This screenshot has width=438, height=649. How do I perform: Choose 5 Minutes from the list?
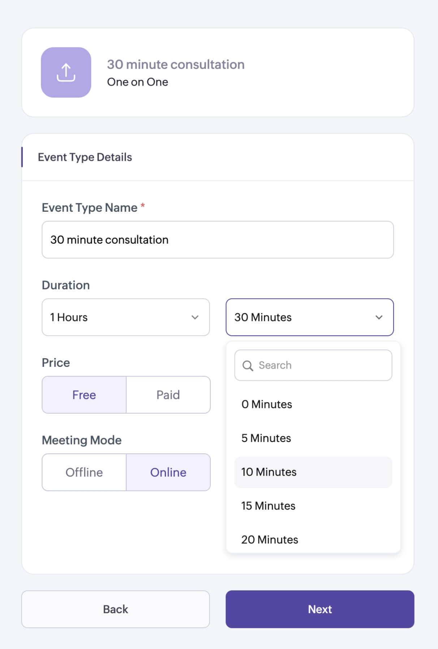click(x=266, y=438)
